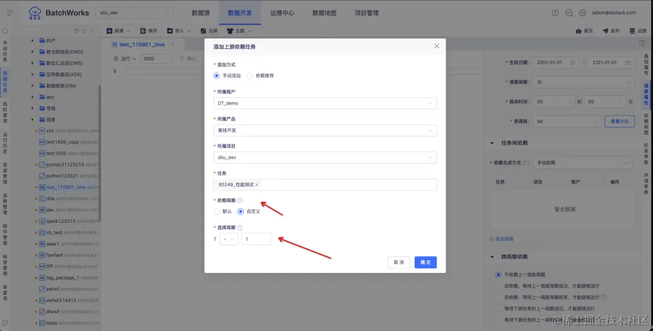This screenshot has height=331, width=653.
Task: Open the 调度周期 天 dropdown
Action: pos(583,82)
